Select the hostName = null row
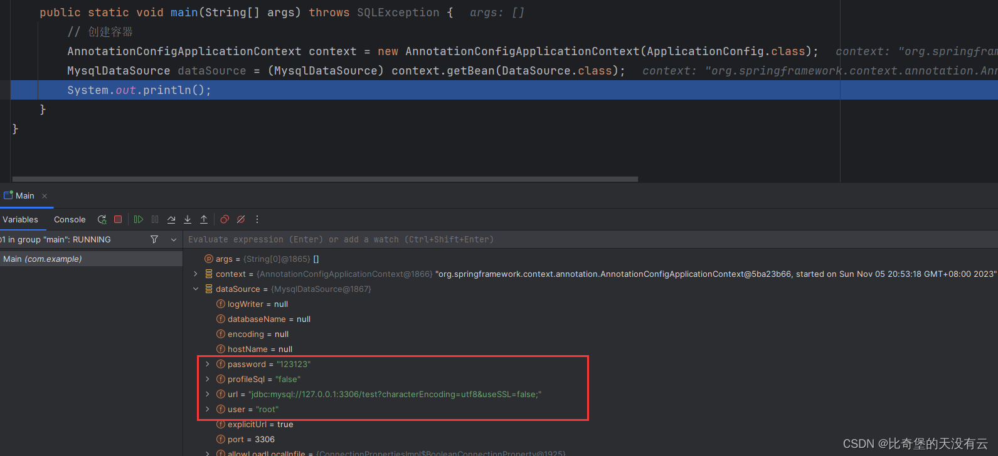 tap(590, 349)
